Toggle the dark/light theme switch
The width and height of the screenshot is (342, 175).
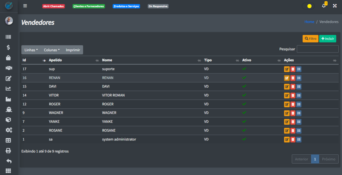click(x=308, y=6)
